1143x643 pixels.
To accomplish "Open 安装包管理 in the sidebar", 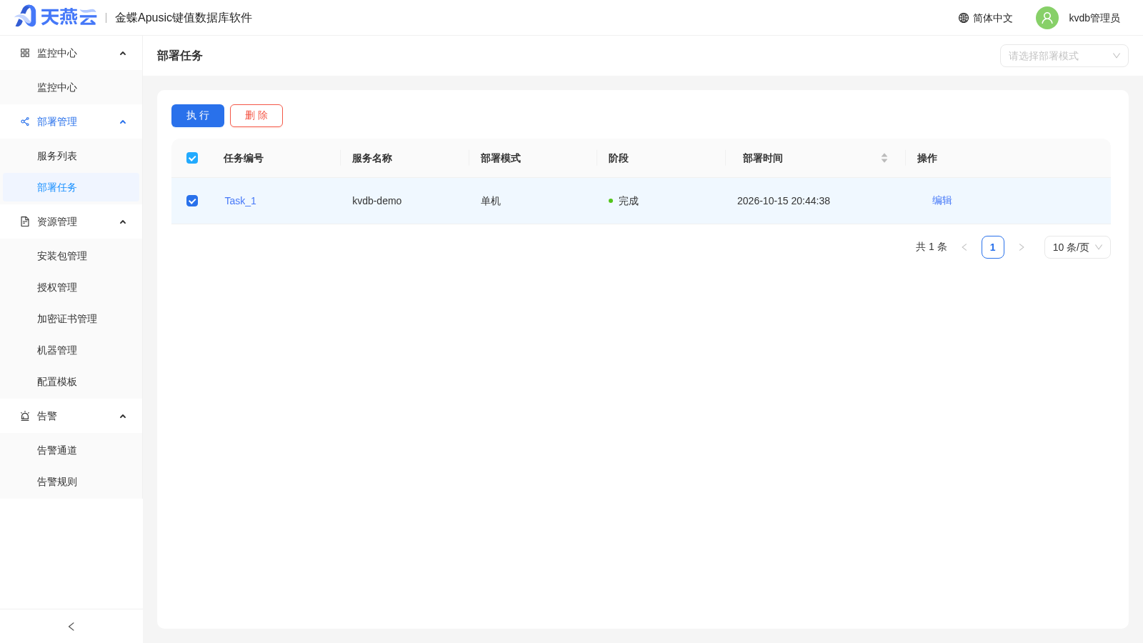I will pos(71,256).
